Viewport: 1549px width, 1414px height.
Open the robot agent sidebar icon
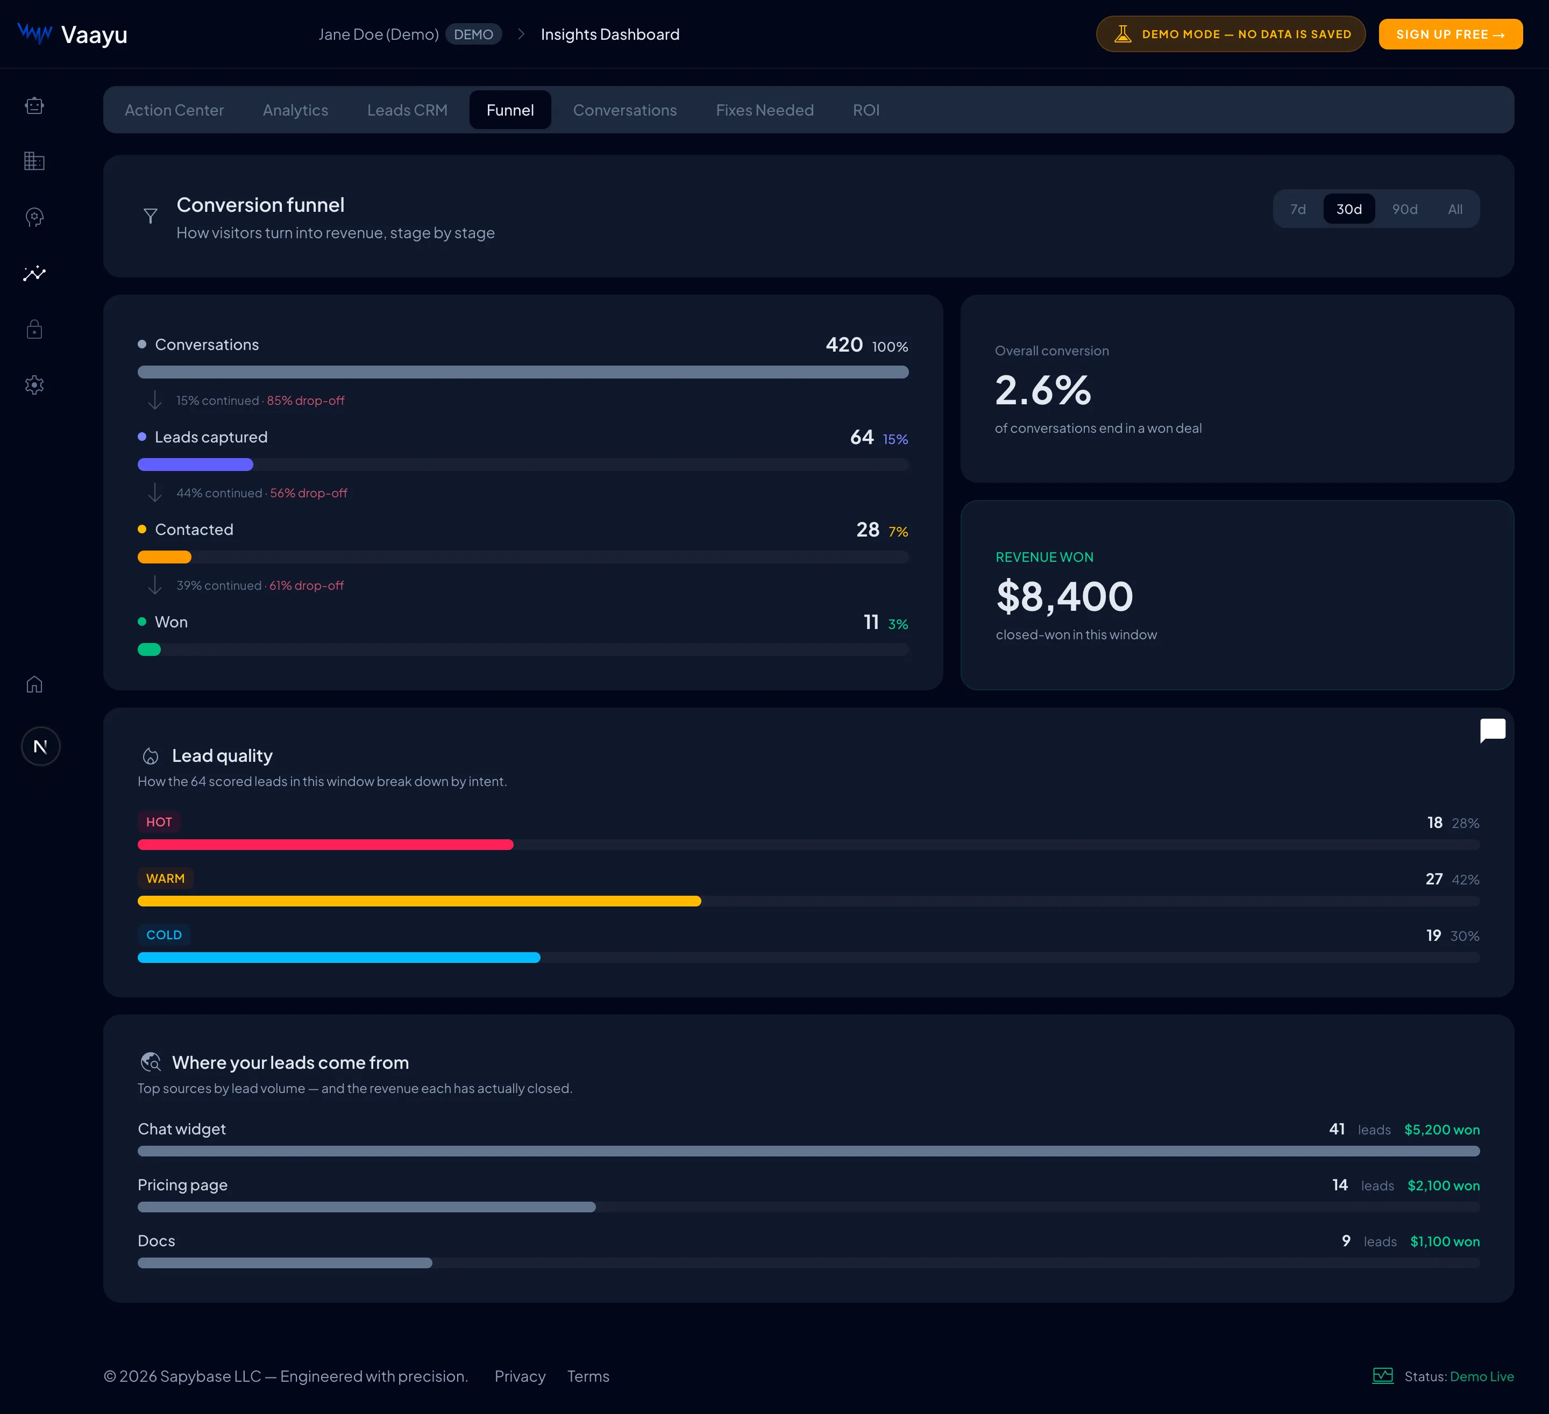pyautogui.click(x=34, y=105)
